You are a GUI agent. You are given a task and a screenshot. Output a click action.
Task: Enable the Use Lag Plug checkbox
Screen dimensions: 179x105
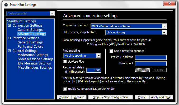65,62
